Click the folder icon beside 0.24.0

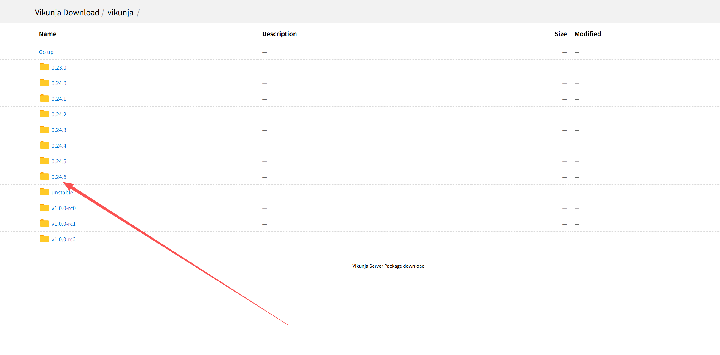(45, 83)
